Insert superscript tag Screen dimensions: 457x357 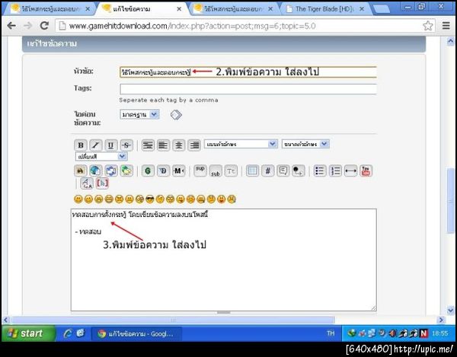(200, 171)
